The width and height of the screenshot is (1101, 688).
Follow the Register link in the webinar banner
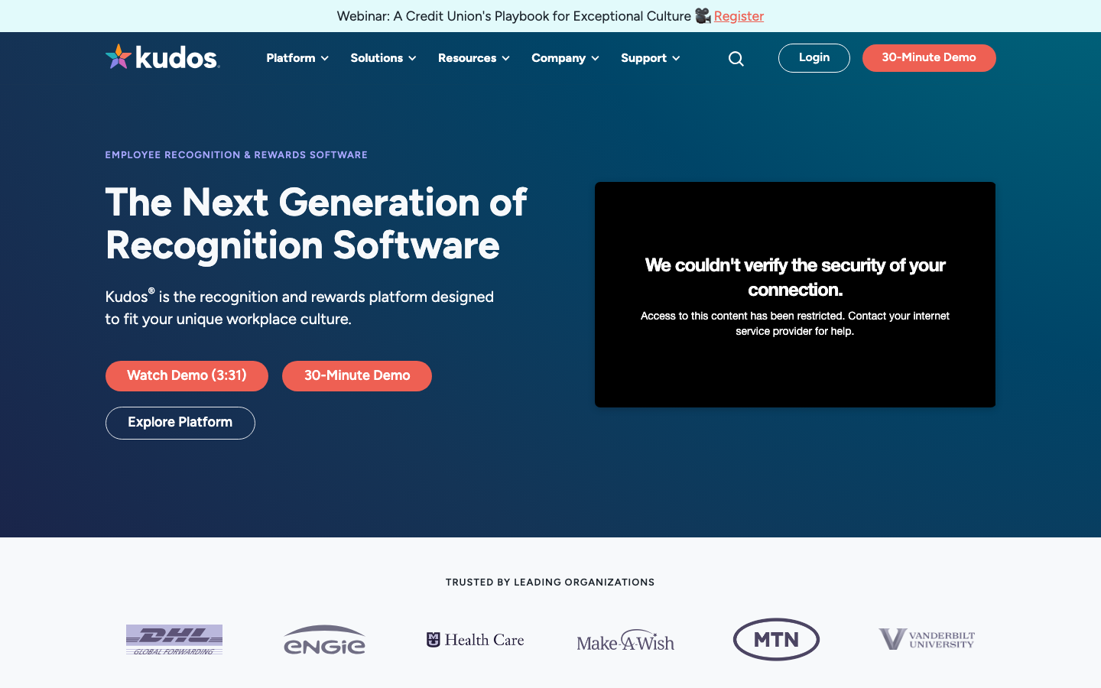pyautogui.click(x=739, y=16)
